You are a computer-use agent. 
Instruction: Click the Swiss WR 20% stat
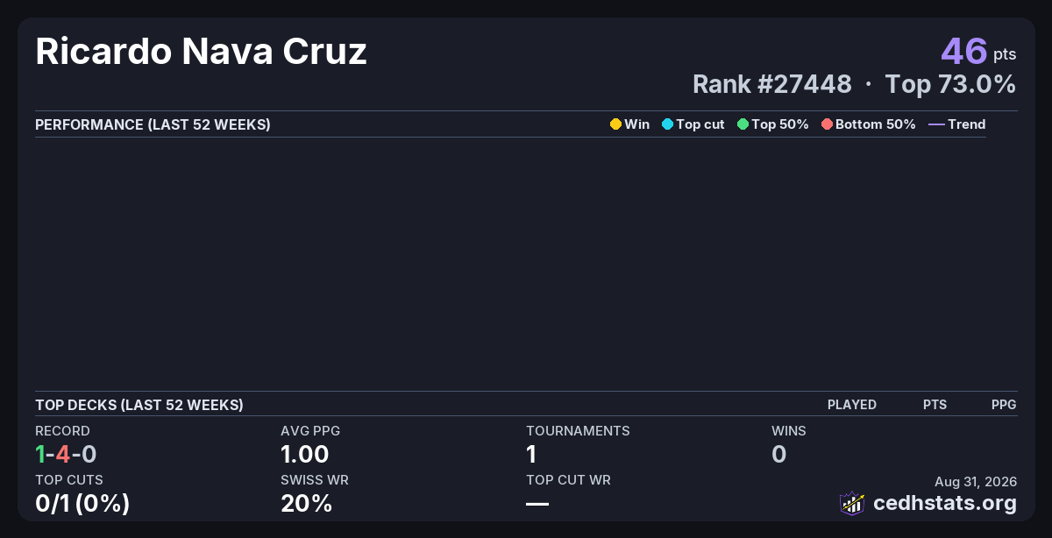(x=306, y=503)
